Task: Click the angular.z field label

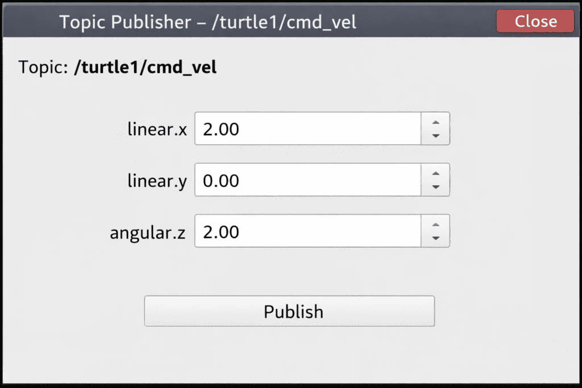Action: click(x=148, y=232)
